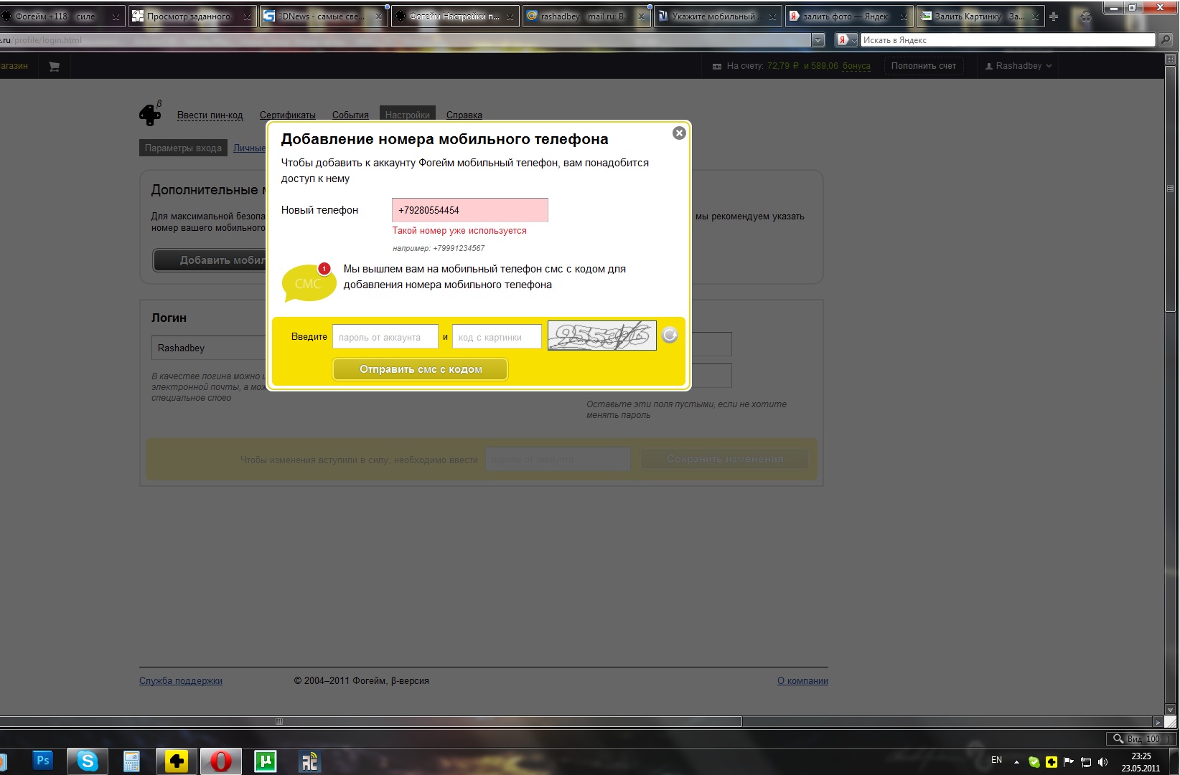This screenshot has height=775, width=1180.
Task: Open uTorrent from the taskbar
Action: (266, 761)
